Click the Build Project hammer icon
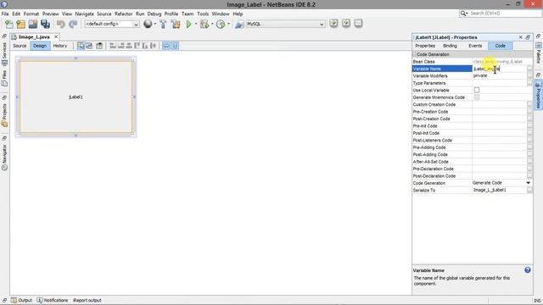This screenshot has height=305, width=543. pos(163,24)
